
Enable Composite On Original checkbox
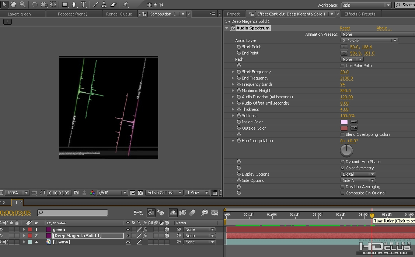point(342,193)
